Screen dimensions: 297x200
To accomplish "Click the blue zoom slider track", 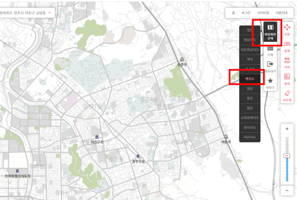I will 287,169.
